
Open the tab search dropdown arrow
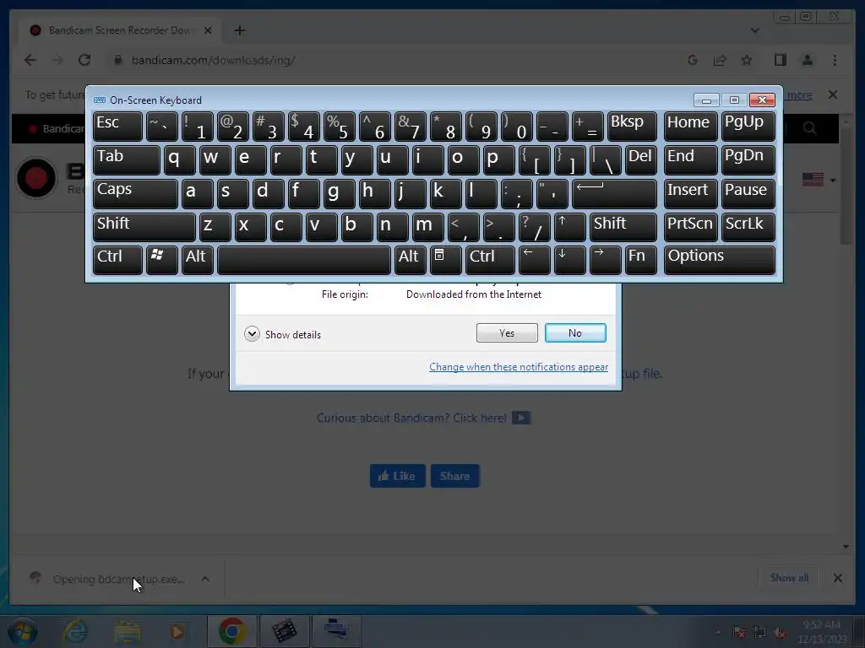click(754, 30)
